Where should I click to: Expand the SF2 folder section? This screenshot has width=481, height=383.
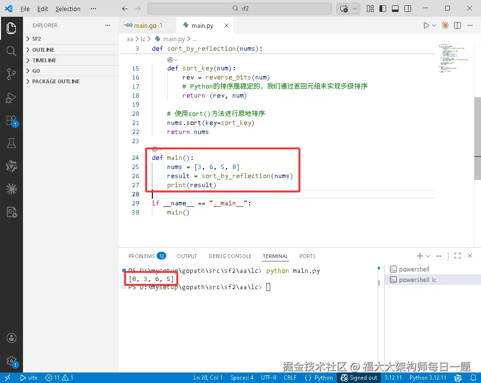[71, 39]
